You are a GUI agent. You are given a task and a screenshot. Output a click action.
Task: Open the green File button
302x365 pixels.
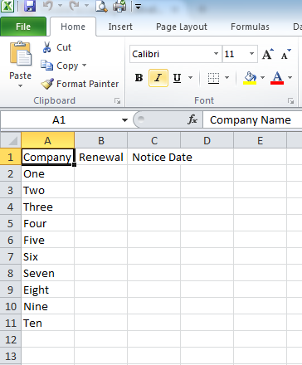[x=23, y=27]
